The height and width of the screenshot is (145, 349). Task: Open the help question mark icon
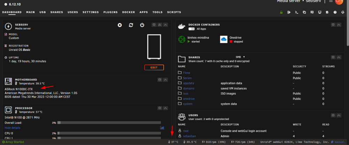[335, 12]
